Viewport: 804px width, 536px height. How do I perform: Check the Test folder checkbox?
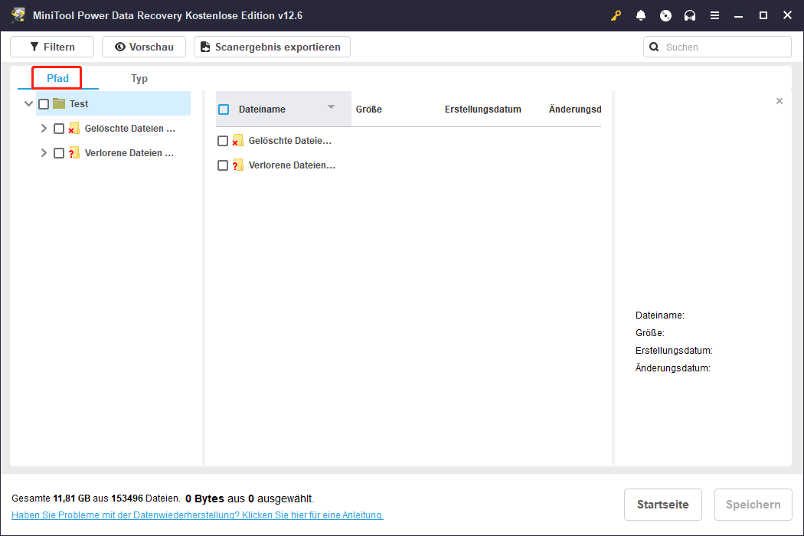(x=44, y=104)
